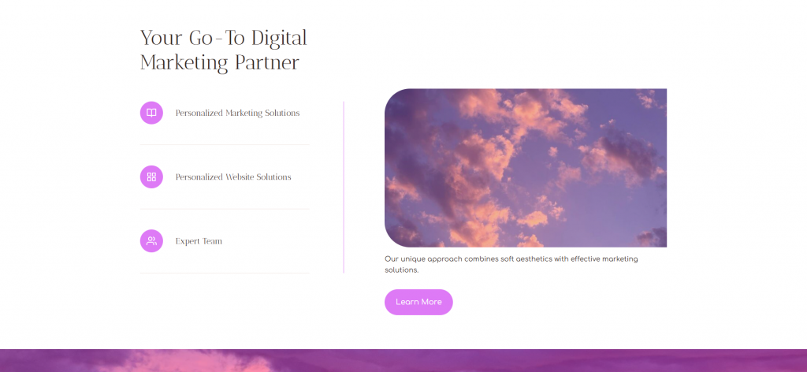Click the vertical purple divider line
The width and height of the screenshot is (807, 372).
coord(344,188)
